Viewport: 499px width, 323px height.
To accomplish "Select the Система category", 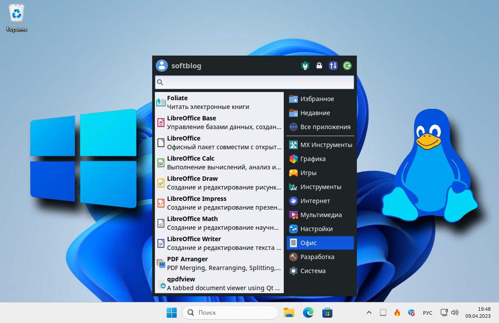I will coord(320,271).
